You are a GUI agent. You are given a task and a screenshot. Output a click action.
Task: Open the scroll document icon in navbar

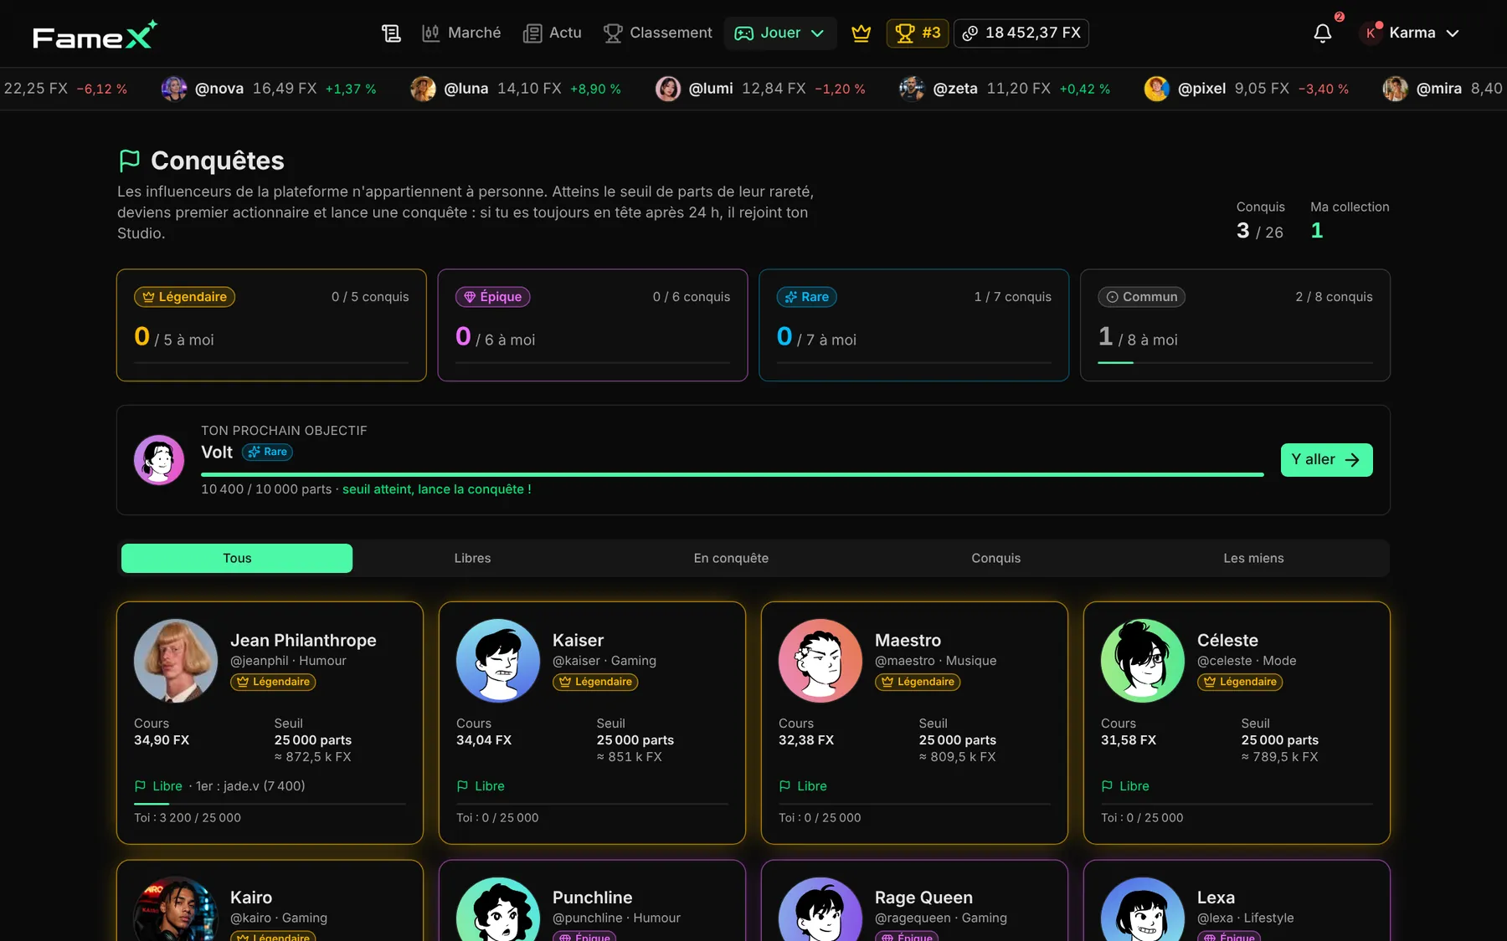click(x=391, y=33)
